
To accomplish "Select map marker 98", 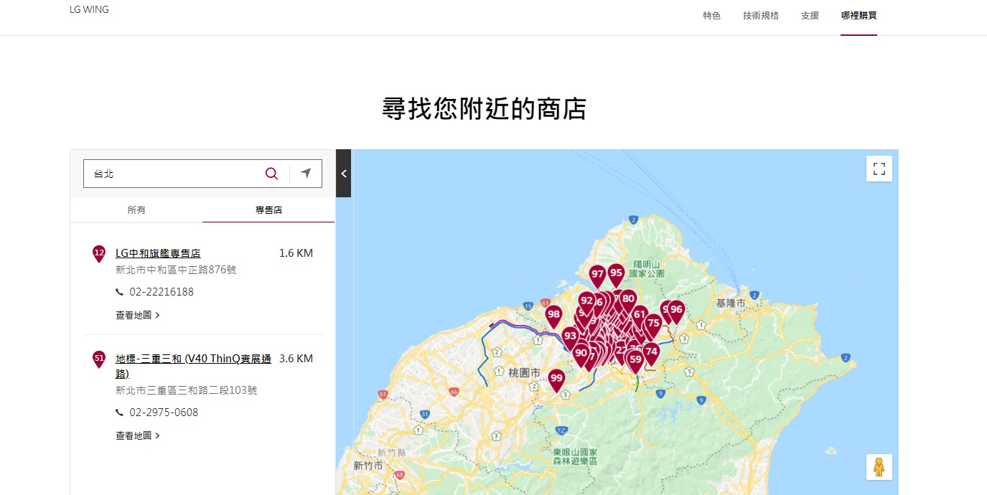I will 553,315.
